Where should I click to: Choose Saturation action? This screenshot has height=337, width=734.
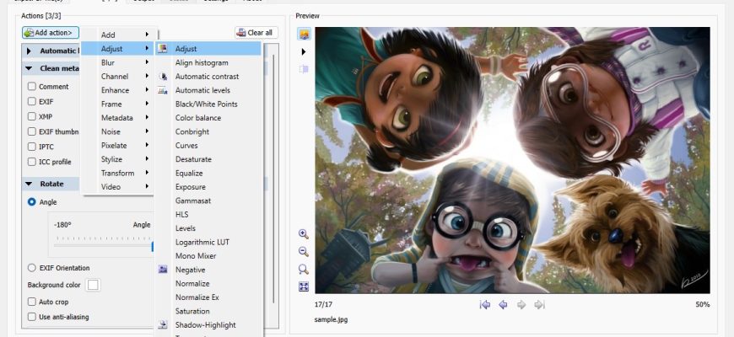[208, 311]
